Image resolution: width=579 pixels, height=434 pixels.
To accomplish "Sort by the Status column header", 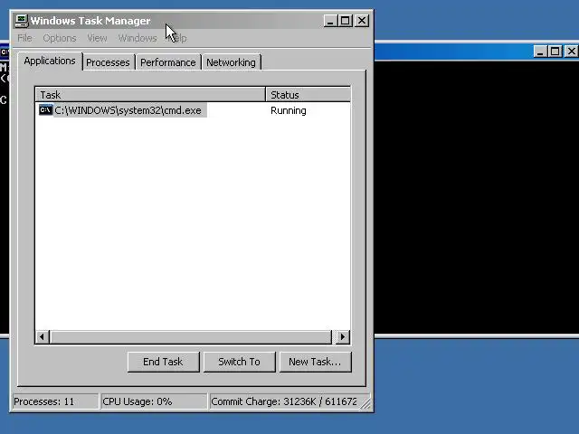I will (x=308, y=95).
